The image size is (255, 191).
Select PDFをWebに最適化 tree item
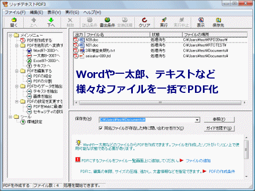pos(48,107)
